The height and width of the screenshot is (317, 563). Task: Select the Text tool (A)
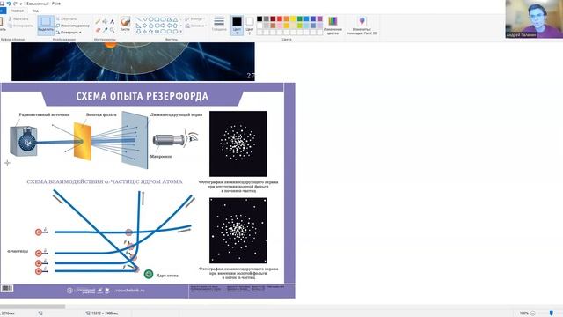[112, 21]
